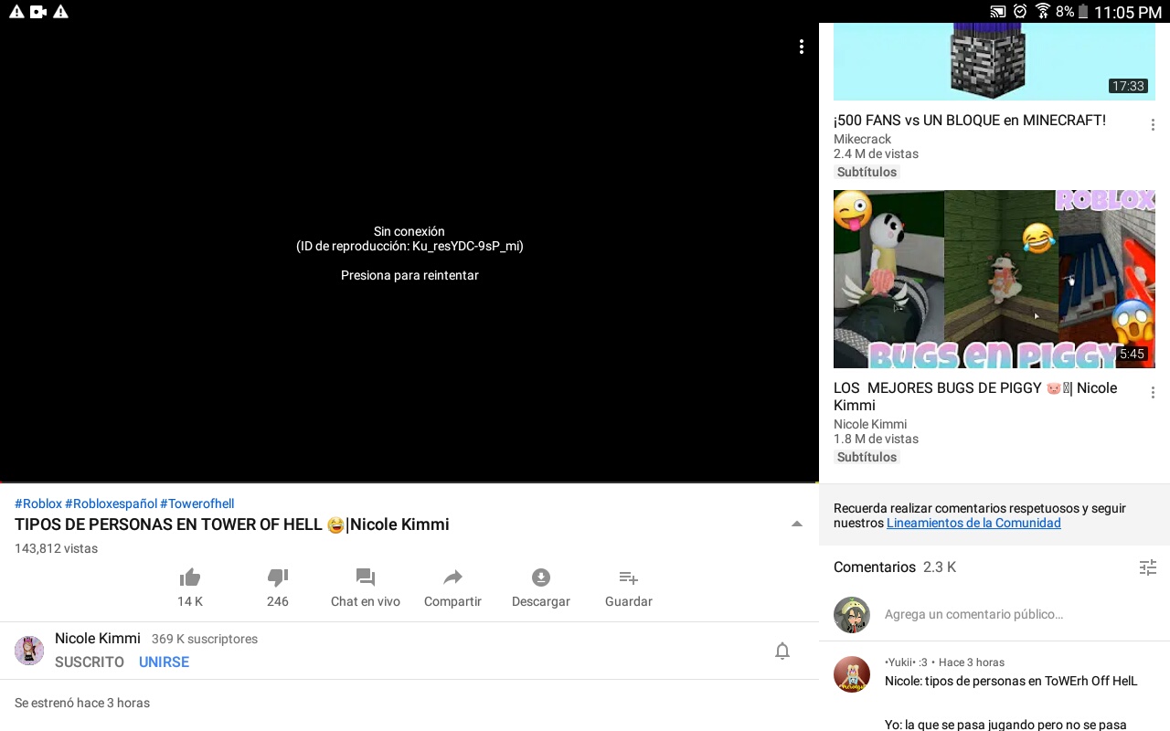Tap the 11:05 PM clock in status bar

coord(1128,13)
